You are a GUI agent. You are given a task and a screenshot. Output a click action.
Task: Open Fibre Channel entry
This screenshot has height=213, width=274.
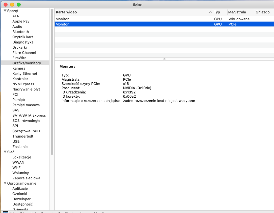(24, 53)
